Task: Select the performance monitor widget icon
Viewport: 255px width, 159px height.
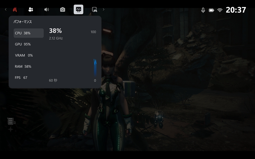Action: (78, 10)
